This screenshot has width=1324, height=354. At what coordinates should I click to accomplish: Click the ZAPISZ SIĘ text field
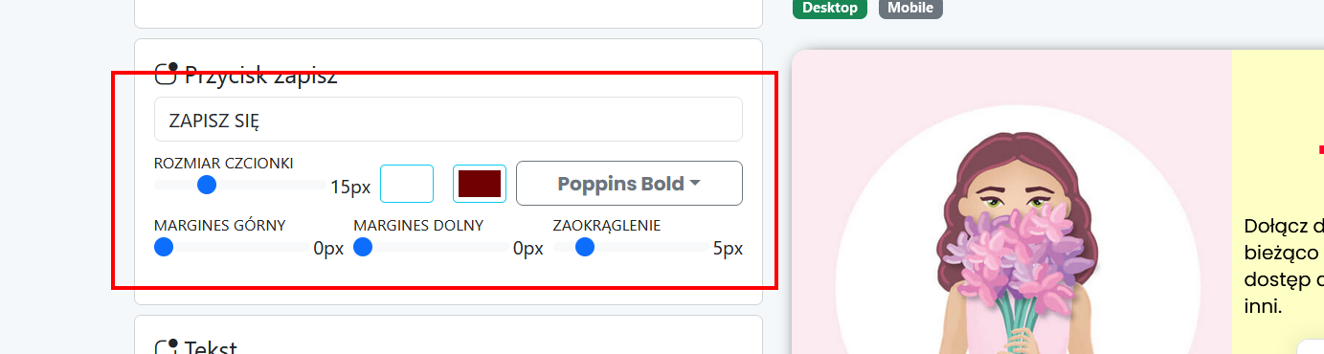point(448,120)
